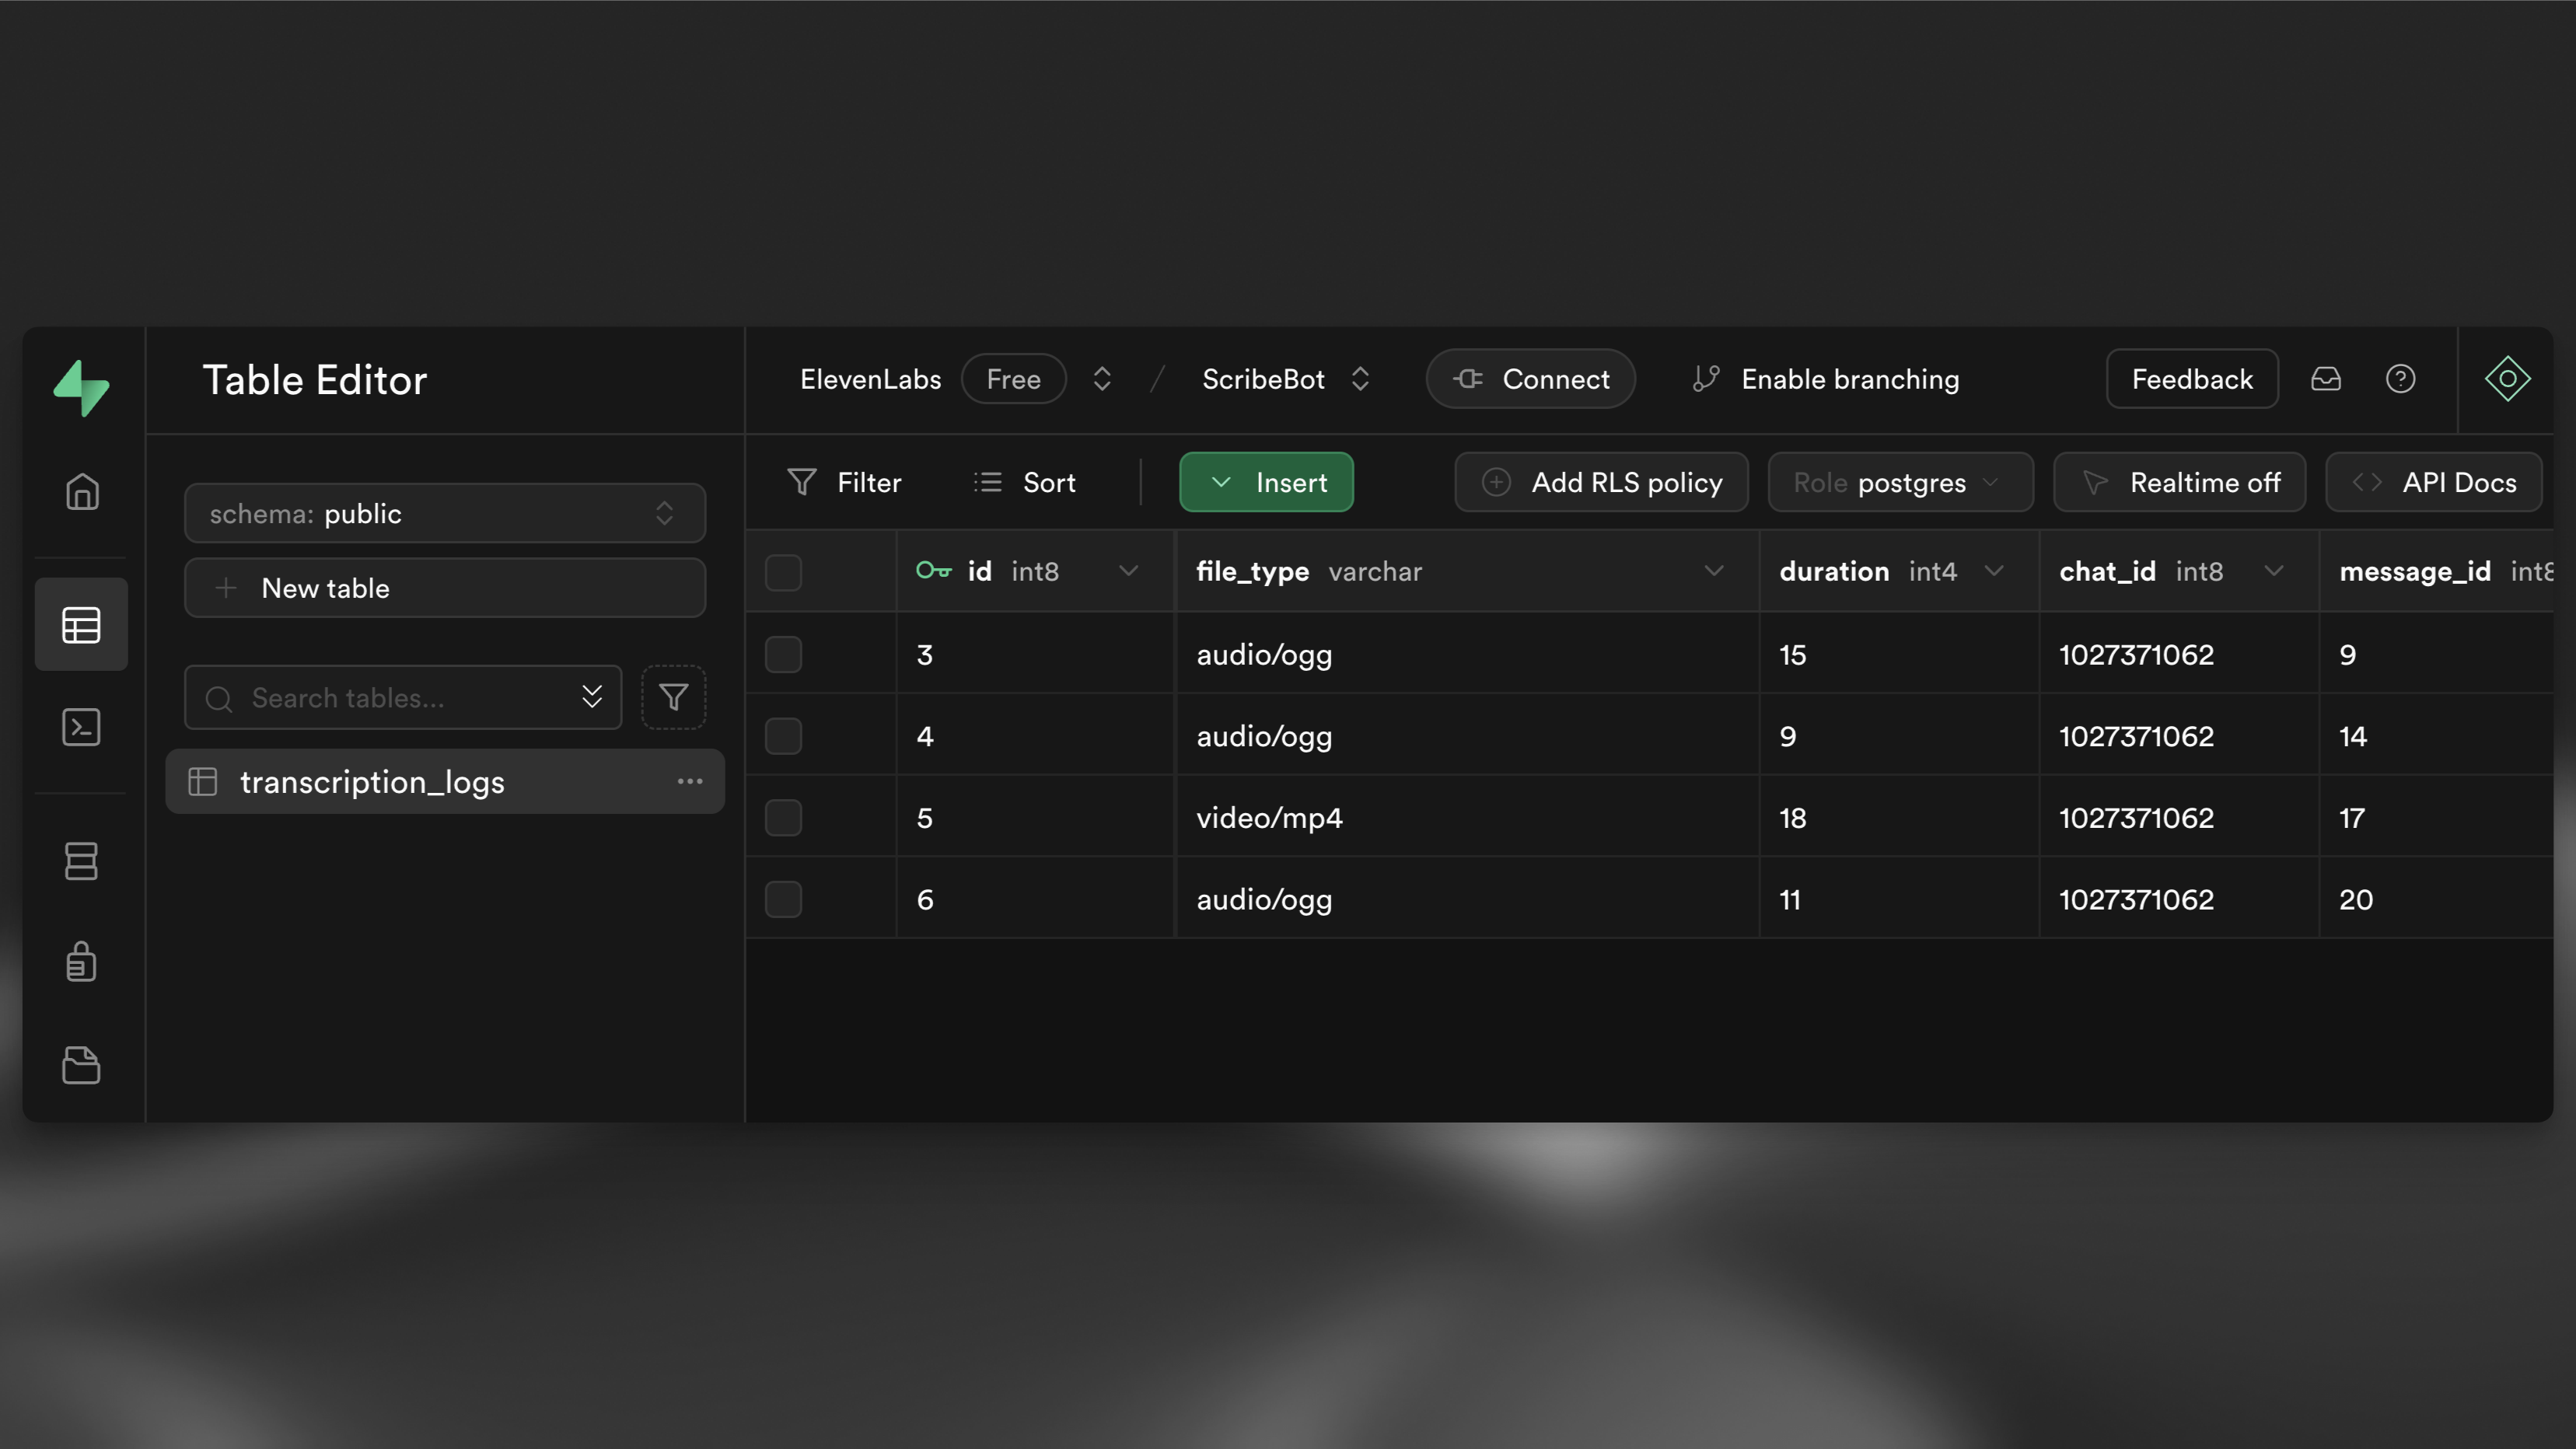Click the New table button

pos(444,588)
